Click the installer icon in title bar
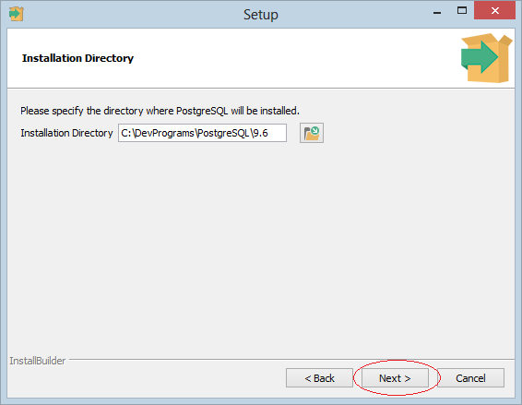This screenshot has width=522, height=405. [x=16, y=14]
